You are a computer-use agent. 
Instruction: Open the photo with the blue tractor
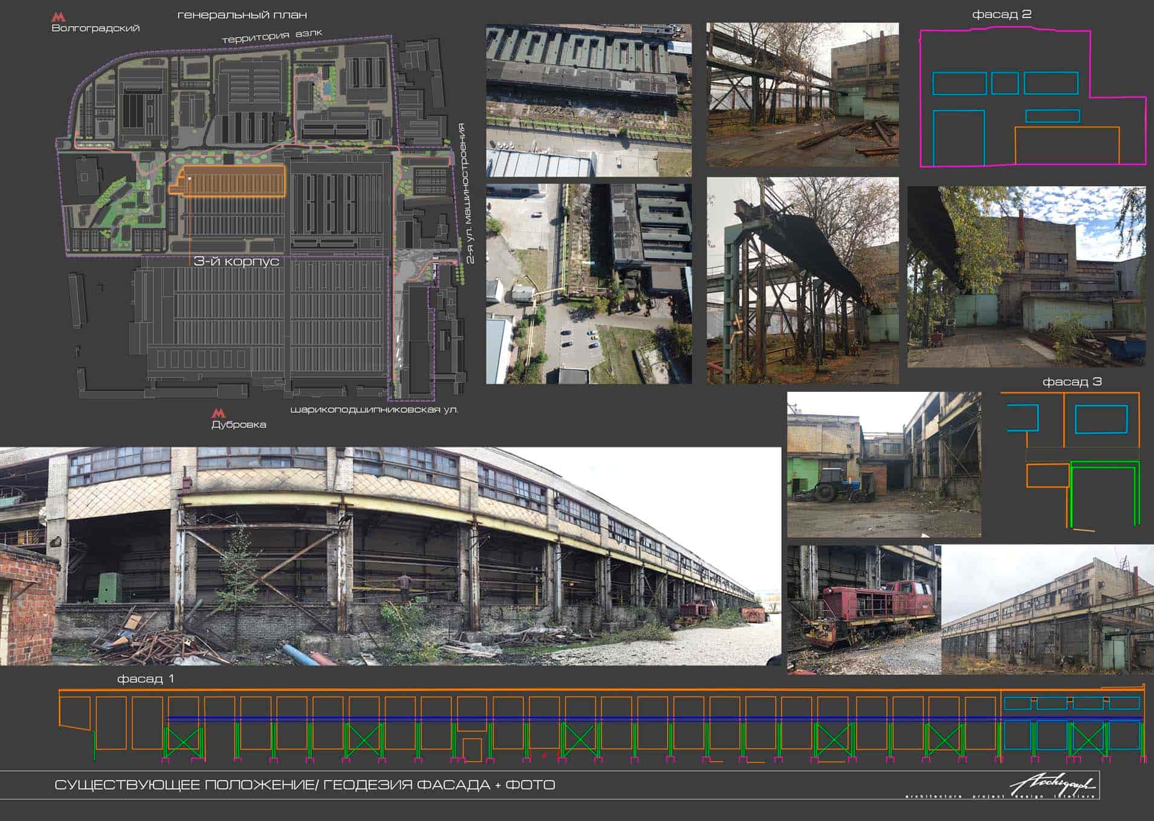point(884,464)
